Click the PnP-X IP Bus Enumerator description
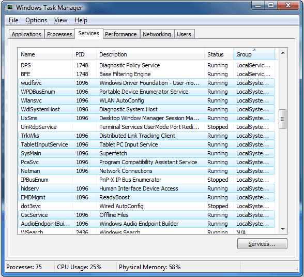304x277 pixels. click(x=130, y=180)
